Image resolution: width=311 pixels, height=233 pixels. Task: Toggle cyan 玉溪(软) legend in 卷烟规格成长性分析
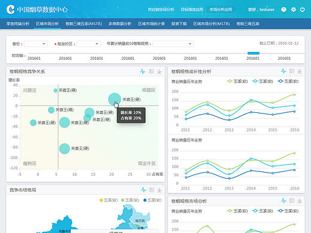click(x=263, y=81)
